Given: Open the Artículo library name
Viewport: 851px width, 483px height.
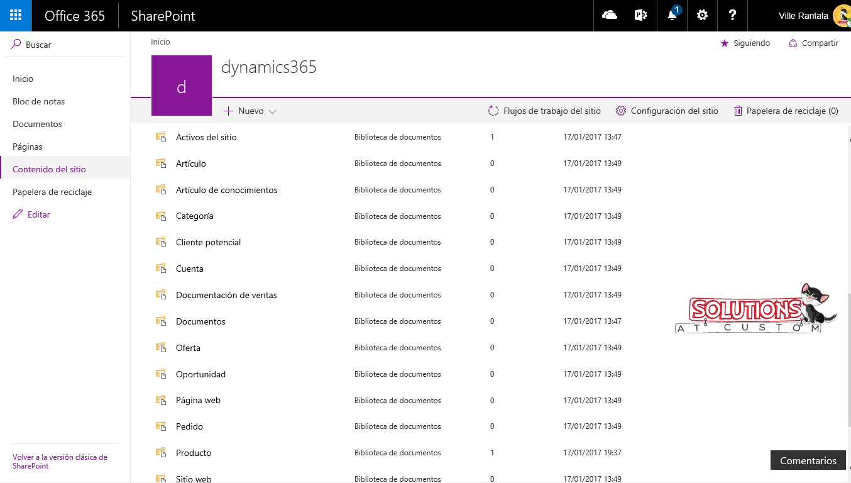Looking at the screenshot, I should tap(191, 164).
